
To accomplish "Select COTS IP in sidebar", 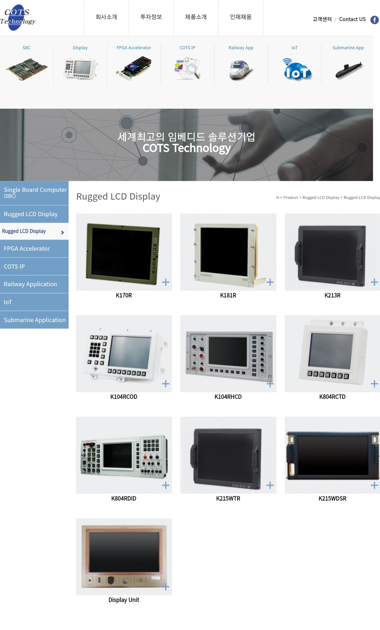I will (x=34, y=266).
